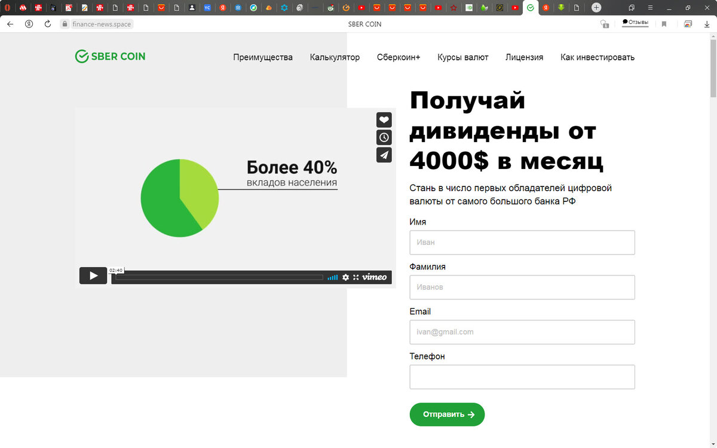Reload the page with the refresh icon

pos(48,24)
